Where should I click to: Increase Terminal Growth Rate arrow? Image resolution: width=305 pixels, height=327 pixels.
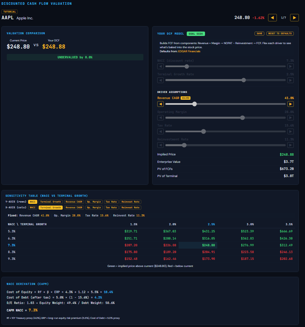(290, 80)
